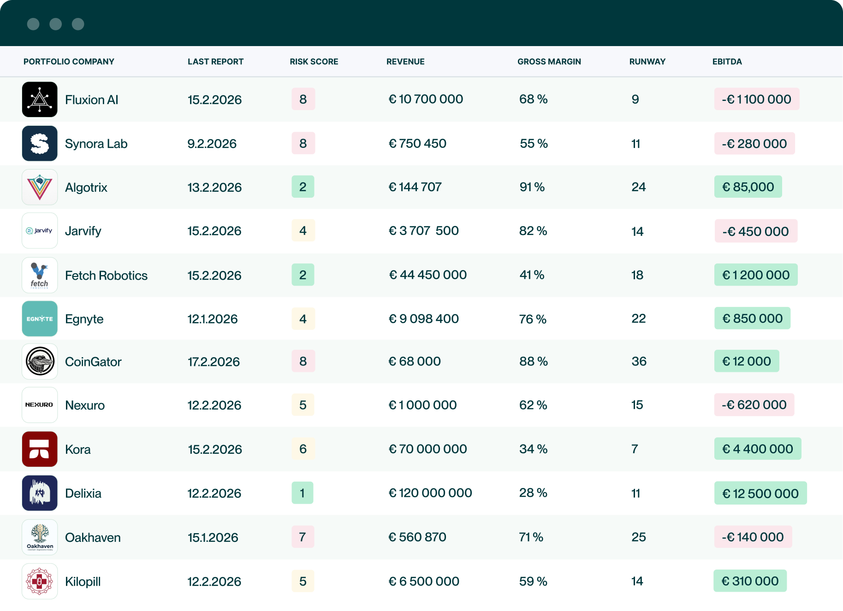The width and height of the screenshot is (843, 611).
Task: Open CoinGator company name
Action: pos(93,362)
